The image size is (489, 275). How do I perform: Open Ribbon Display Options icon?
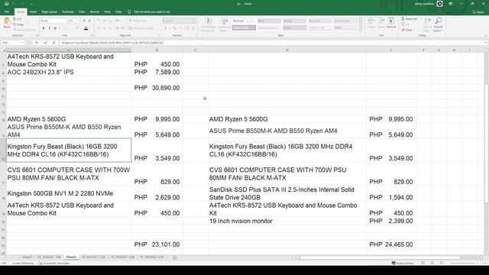pos(451,4)
